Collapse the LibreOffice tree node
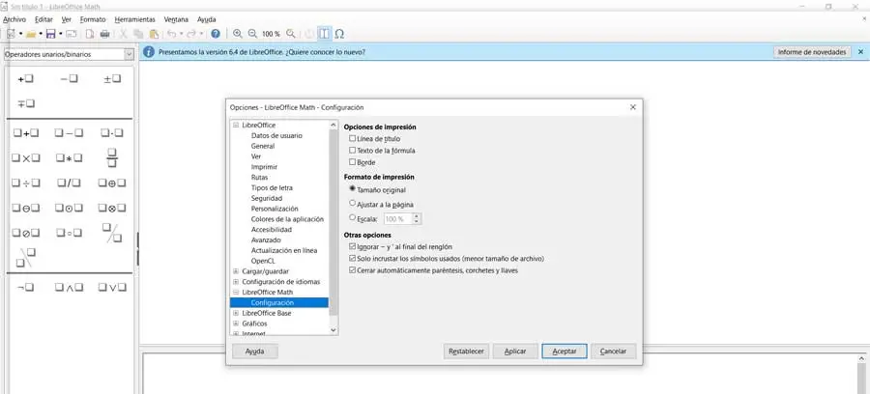Image resolution: width=870 pixels, height=394 pixels. pos(236,126)
